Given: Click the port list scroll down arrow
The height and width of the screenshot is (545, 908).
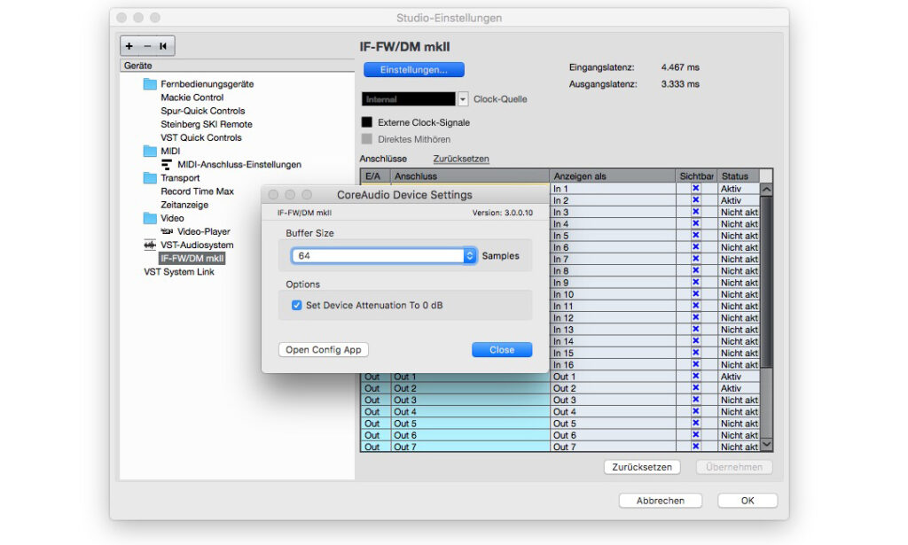Looking at the screenshot, I should pyautogui.click(x=766, y=444).
